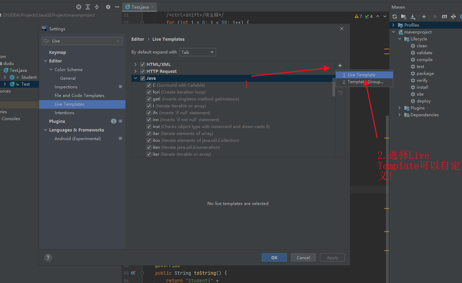Expand the Profiles node in Maven panel
Viewport: 462px width, 283px height.
[x=393, y=25]
